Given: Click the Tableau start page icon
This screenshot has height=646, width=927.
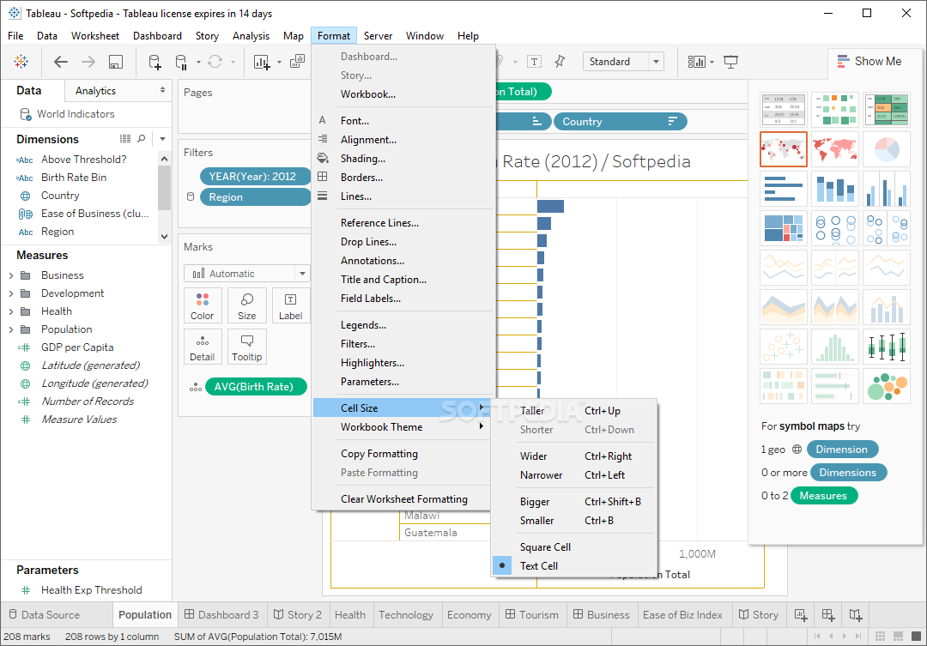Looking at the screenshot, I should pyautogui.click(x=21, y=62).
